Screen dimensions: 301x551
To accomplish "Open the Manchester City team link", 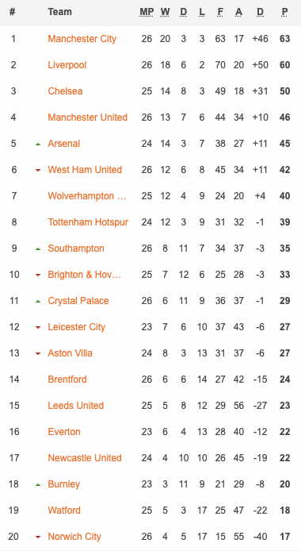I will point(82,39).
